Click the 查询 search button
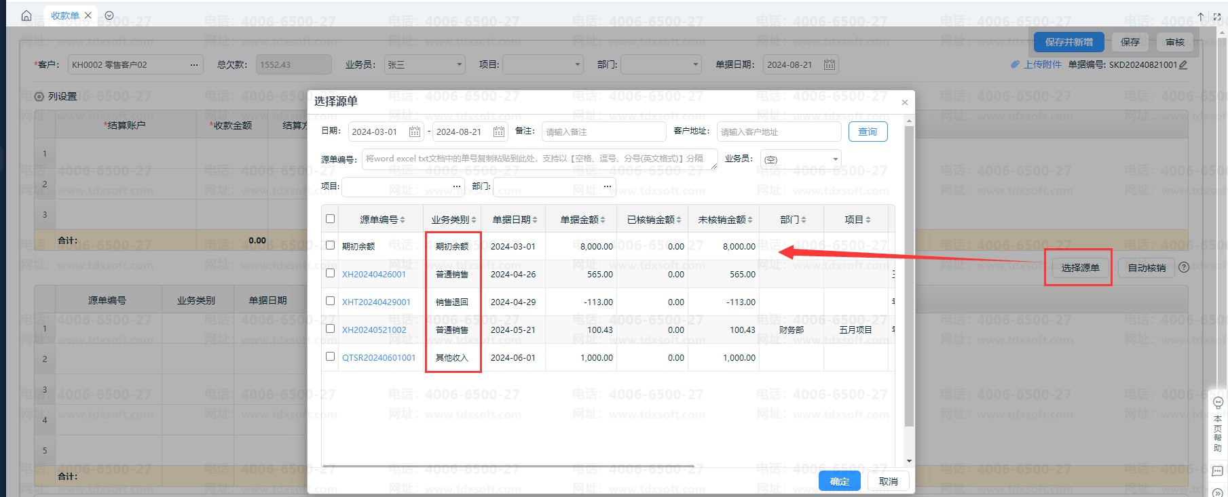Viewport: 1228px width, 497px height. pos(867,132)
